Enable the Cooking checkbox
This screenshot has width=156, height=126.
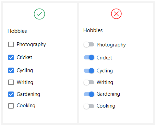[11, 106]
